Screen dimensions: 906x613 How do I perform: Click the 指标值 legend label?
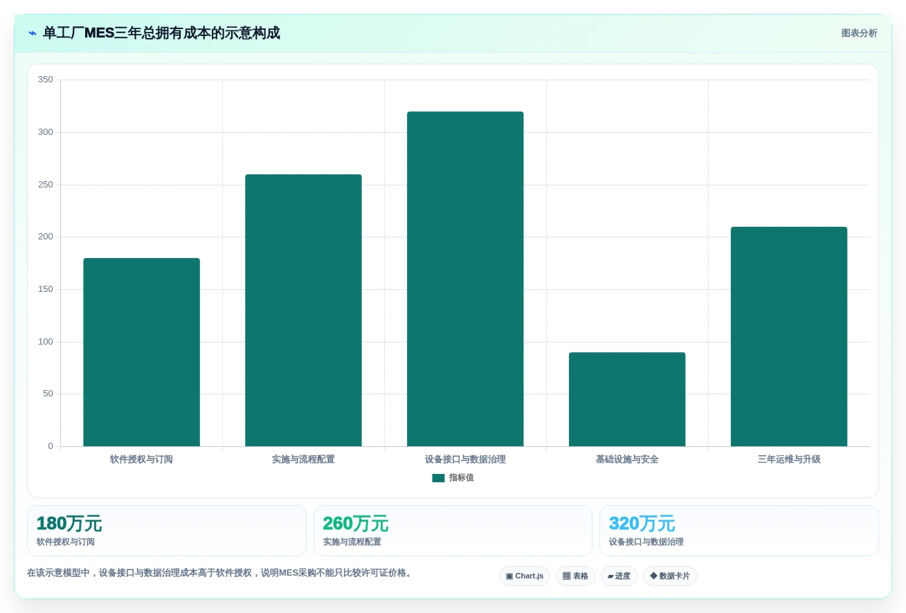[461, 478]
